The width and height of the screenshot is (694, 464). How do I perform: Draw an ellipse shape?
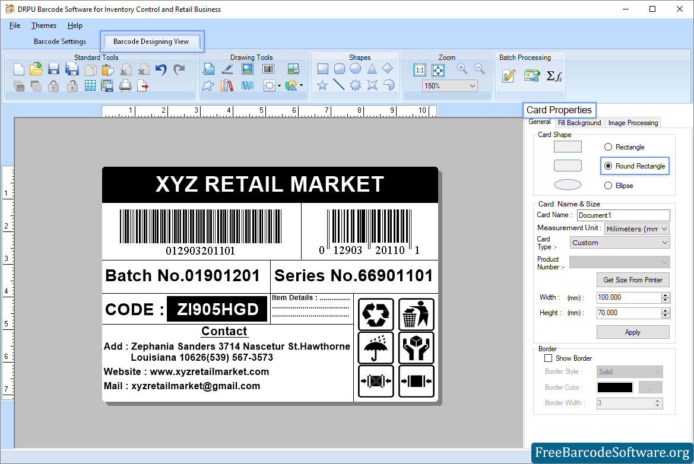[356, 69]
